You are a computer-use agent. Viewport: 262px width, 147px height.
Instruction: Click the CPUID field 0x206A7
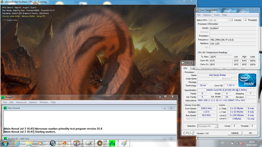[233, 28]
